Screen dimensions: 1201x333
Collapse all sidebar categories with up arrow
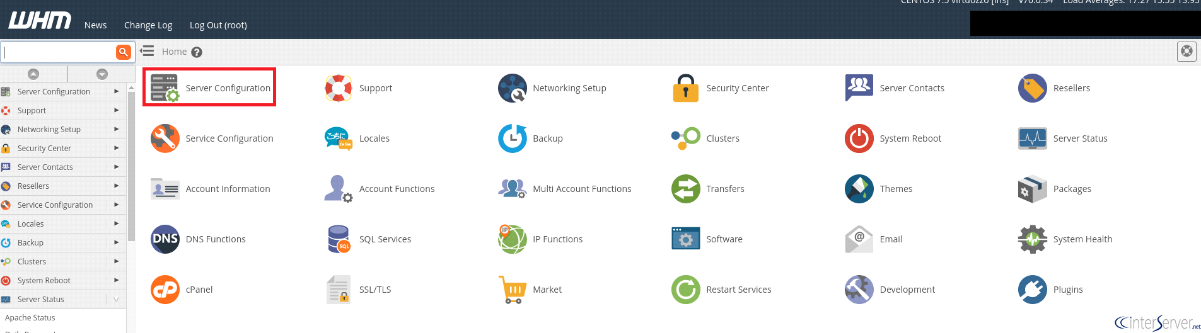tap(33, 74)
